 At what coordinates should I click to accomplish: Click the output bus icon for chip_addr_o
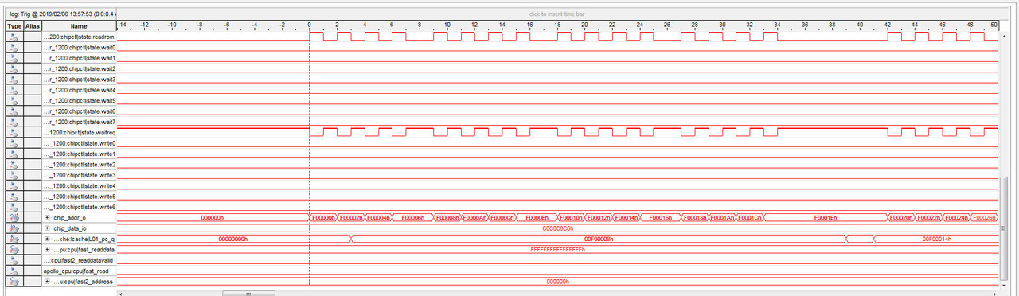coord(14,217)
